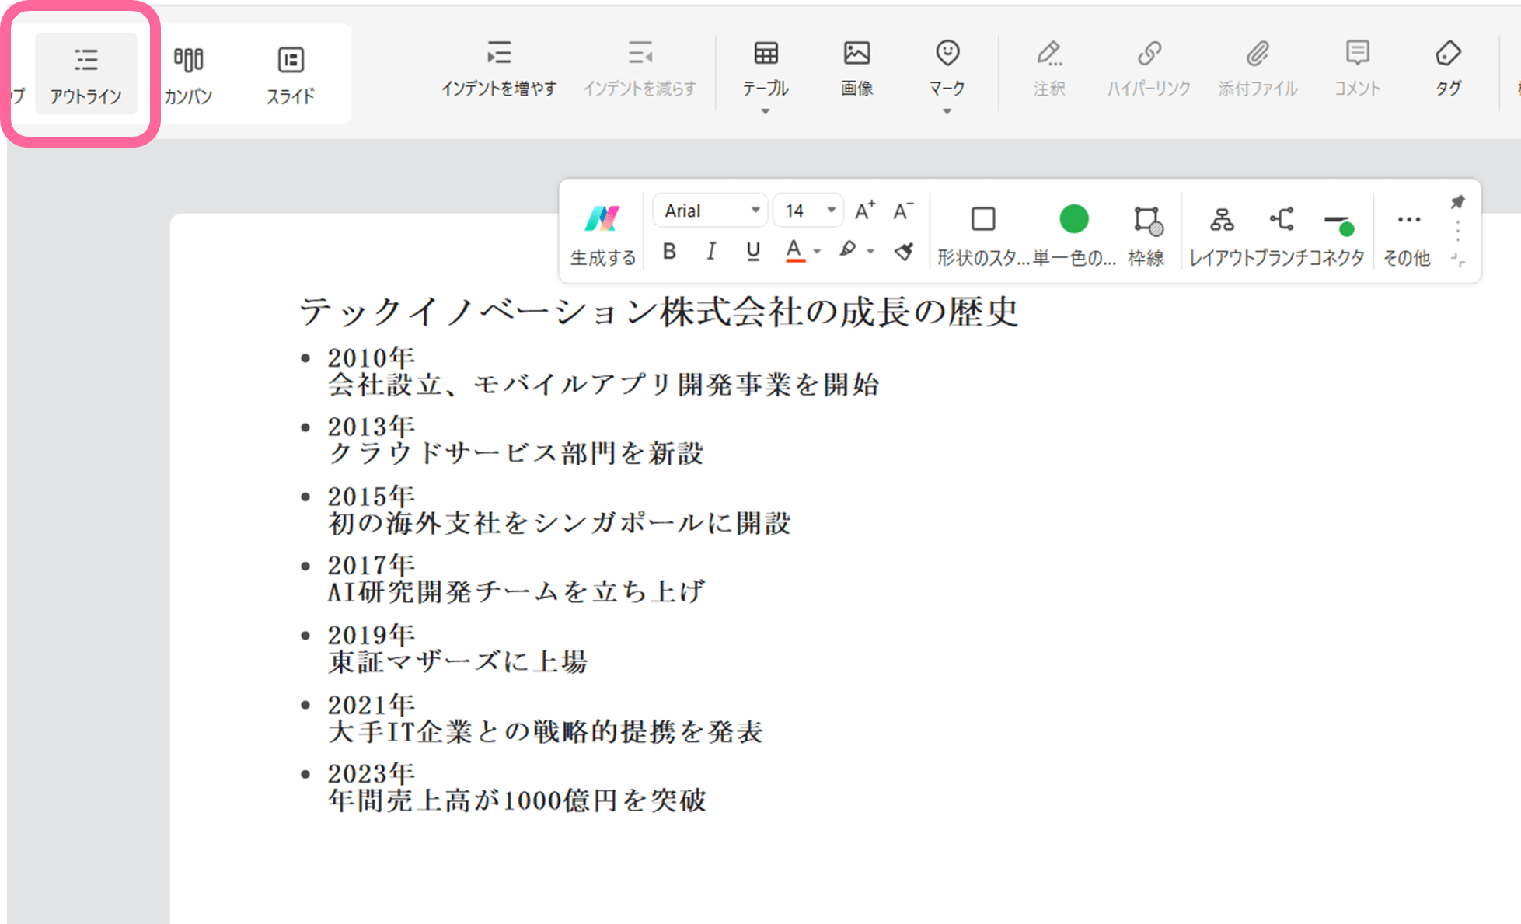Click text 年間売上高が1000億円を突破
The height and width of the screenshot is (924, 1521).
(x=518, y=800)
